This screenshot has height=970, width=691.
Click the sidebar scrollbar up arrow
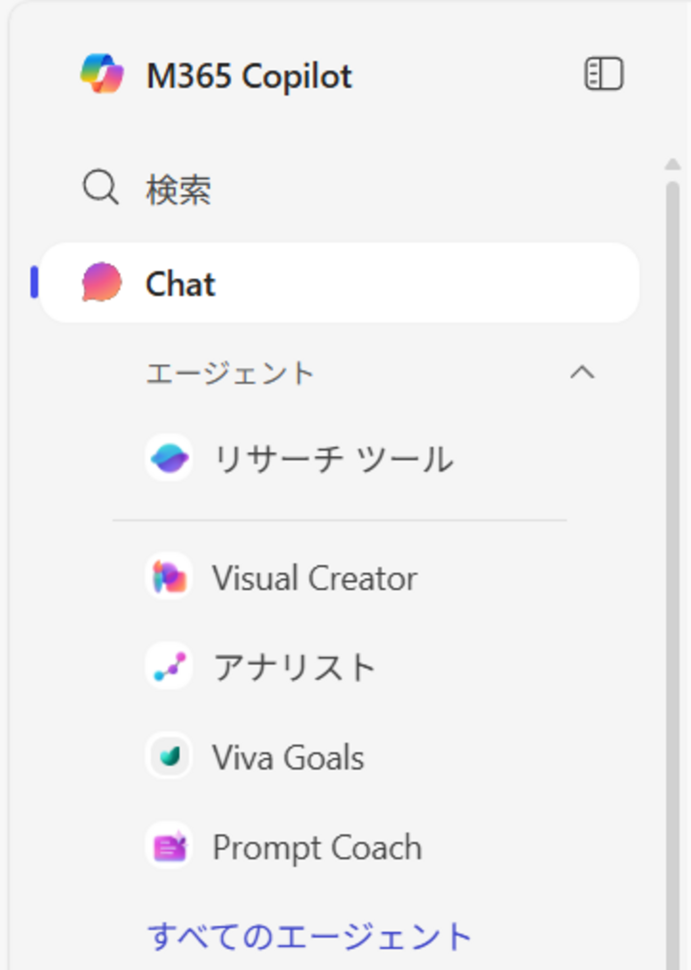(x=672, y=164)
